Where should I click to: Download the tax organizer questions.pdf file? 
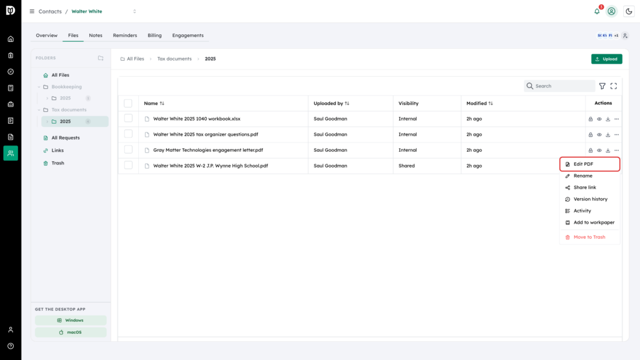pyautogui.click(x=607, y=135)
